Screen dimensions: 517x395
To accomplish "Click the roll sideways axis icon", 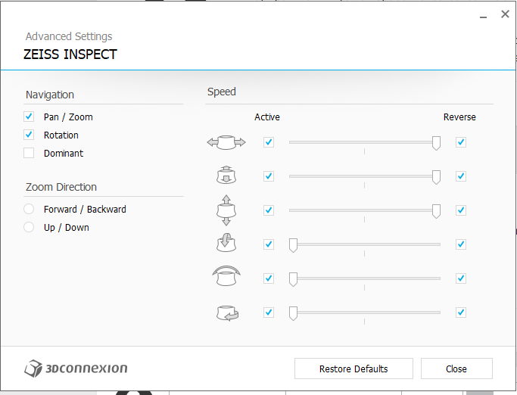I will point(226,278).
